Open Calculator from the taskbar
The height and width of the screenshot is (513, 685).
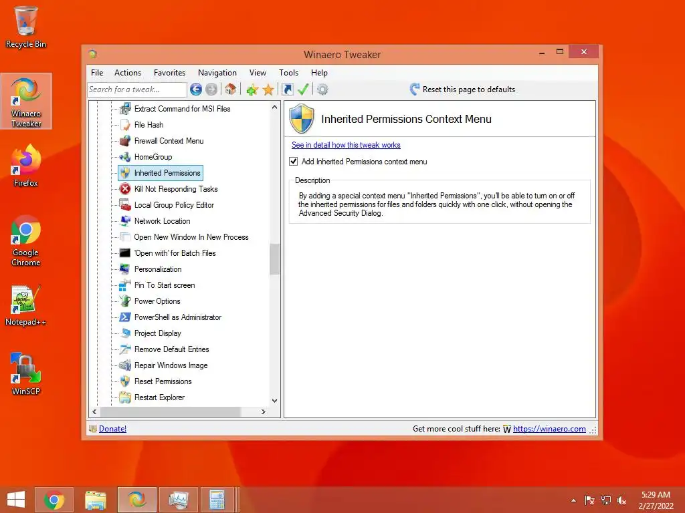coord(217,500)
